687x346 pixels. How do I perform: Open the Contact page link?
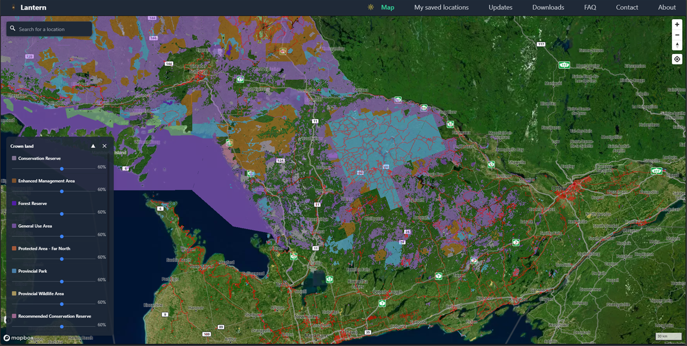[627, 7]
